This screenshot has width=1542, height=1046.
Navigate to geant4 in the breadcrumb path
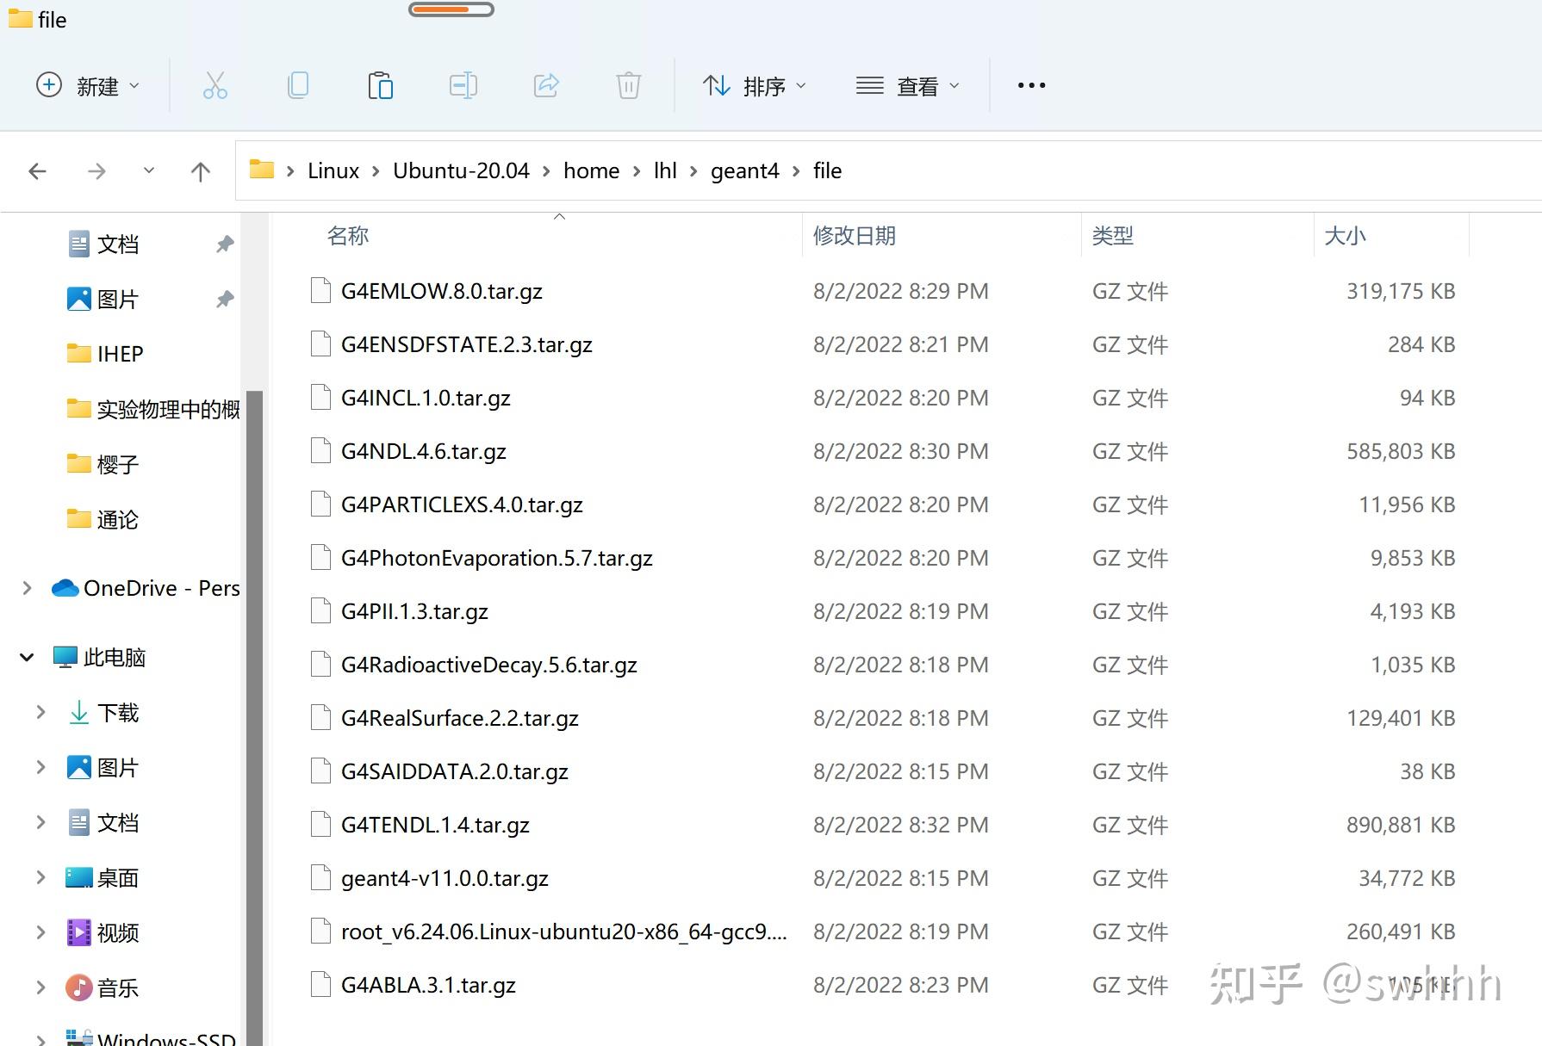coord(744,170)
